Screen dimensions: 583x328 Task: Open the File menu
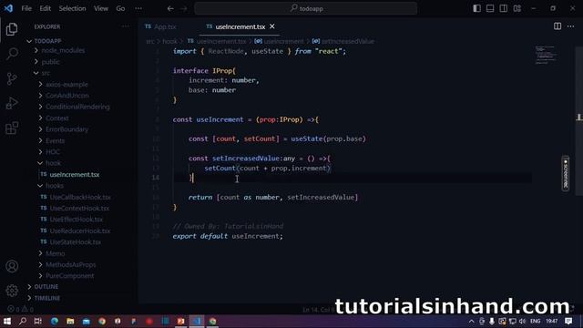26,8
